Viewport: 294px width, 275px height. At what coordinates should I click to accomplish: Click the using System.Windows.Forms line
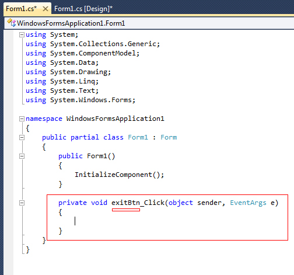(80, 100)
